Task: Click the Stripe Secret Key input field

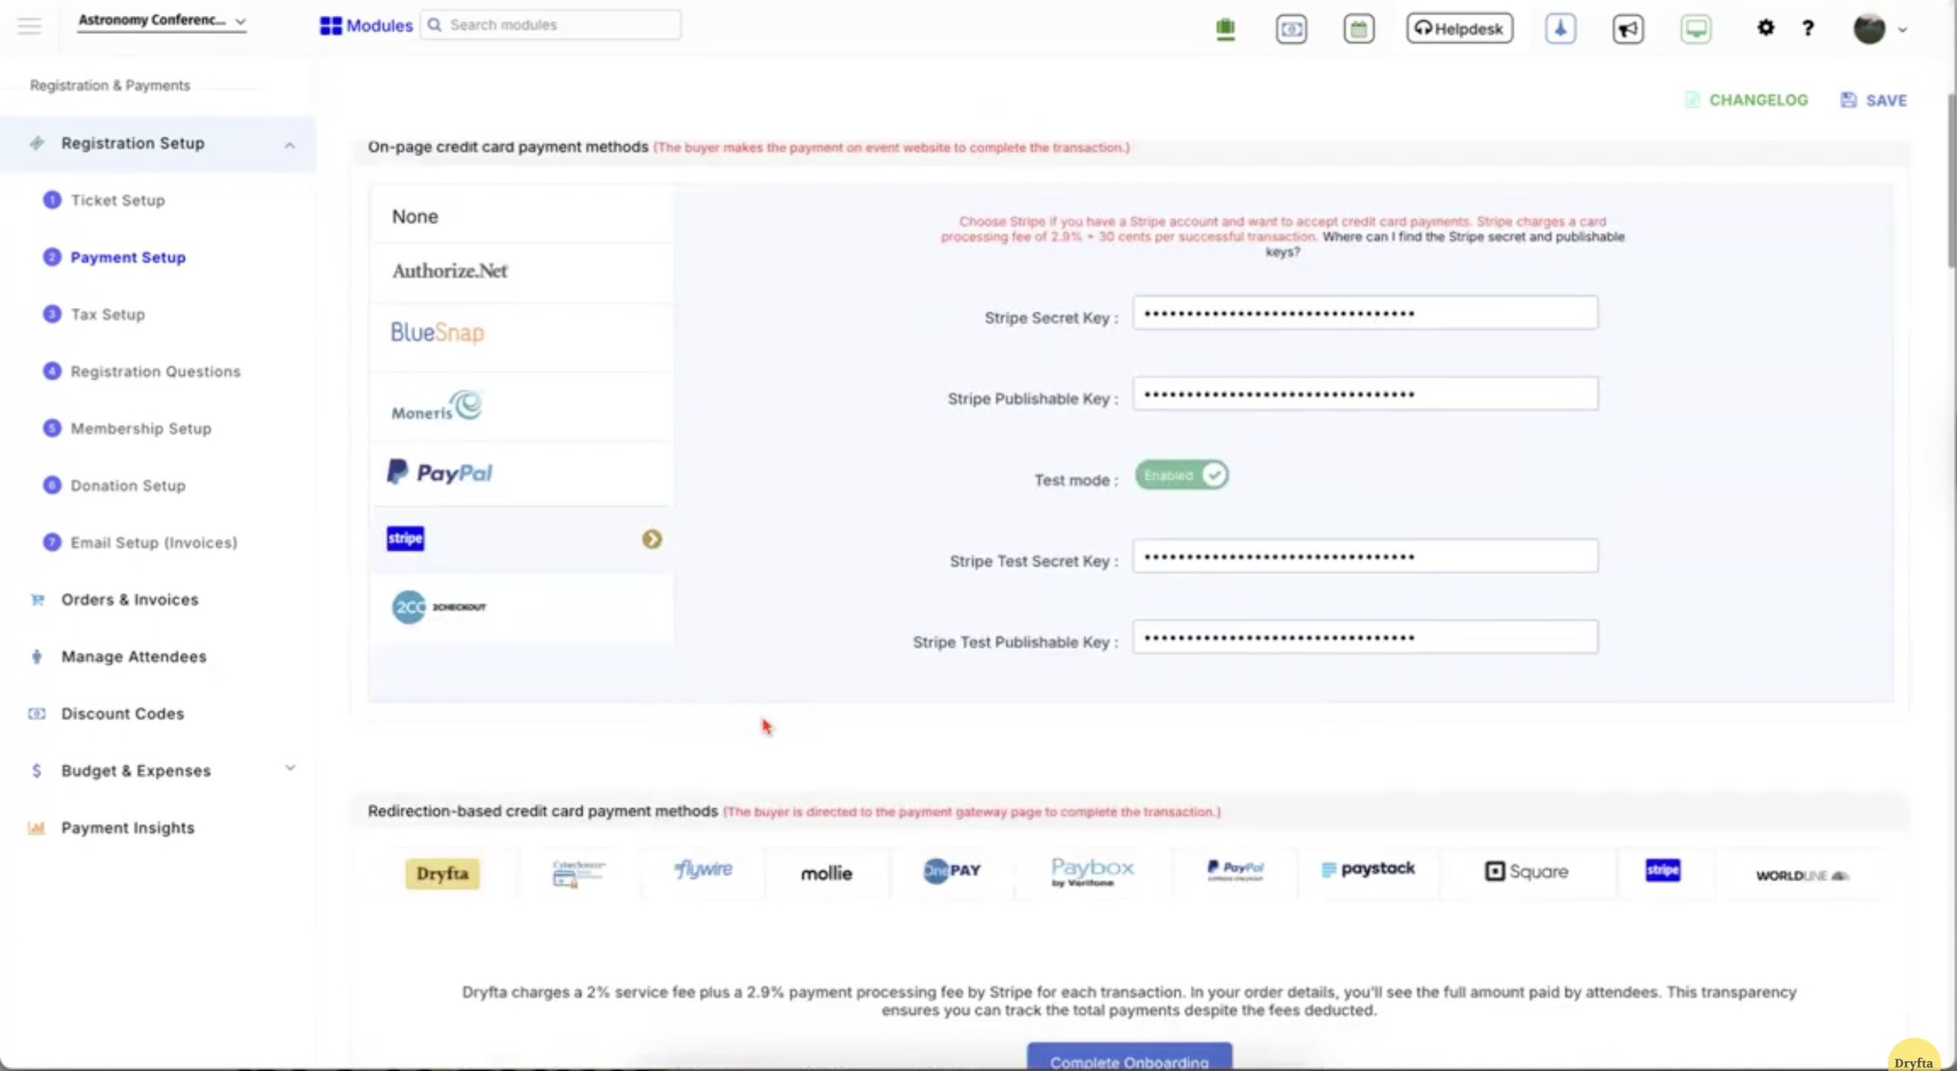Action: [x=1364, y=313]
